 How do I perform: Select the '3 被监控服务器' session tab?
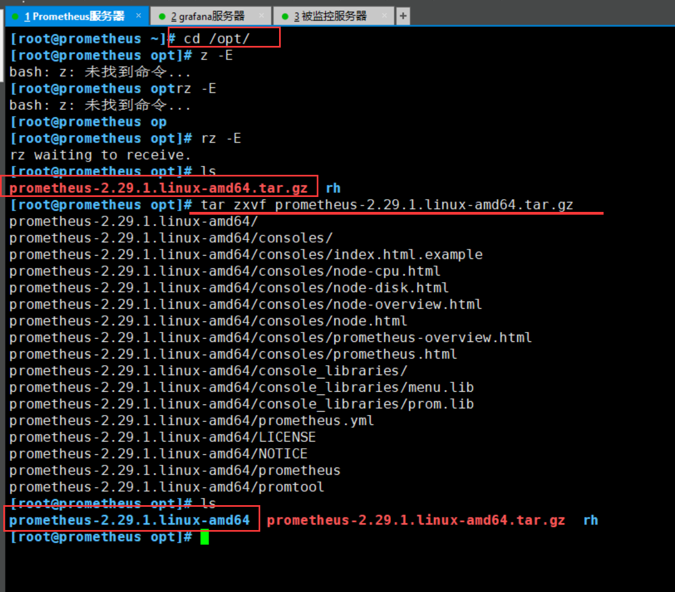click(334, 16)
